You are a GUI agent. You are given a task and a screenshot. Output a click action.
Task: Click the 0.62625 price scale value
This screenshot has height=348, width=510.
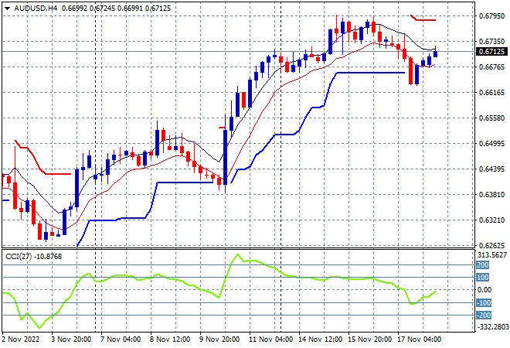coord(491,245)
